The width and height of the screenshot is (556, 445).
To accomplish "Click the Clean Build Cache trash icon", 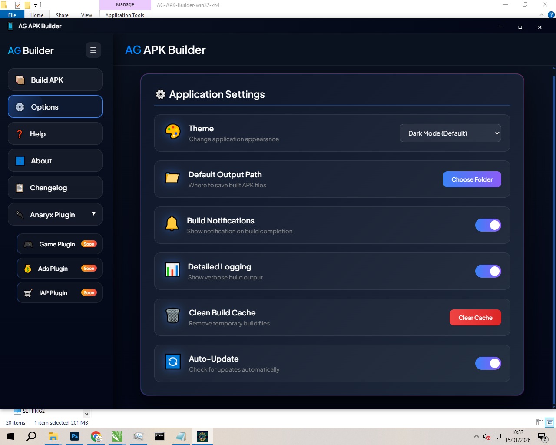I will click(x=173, y=315).
